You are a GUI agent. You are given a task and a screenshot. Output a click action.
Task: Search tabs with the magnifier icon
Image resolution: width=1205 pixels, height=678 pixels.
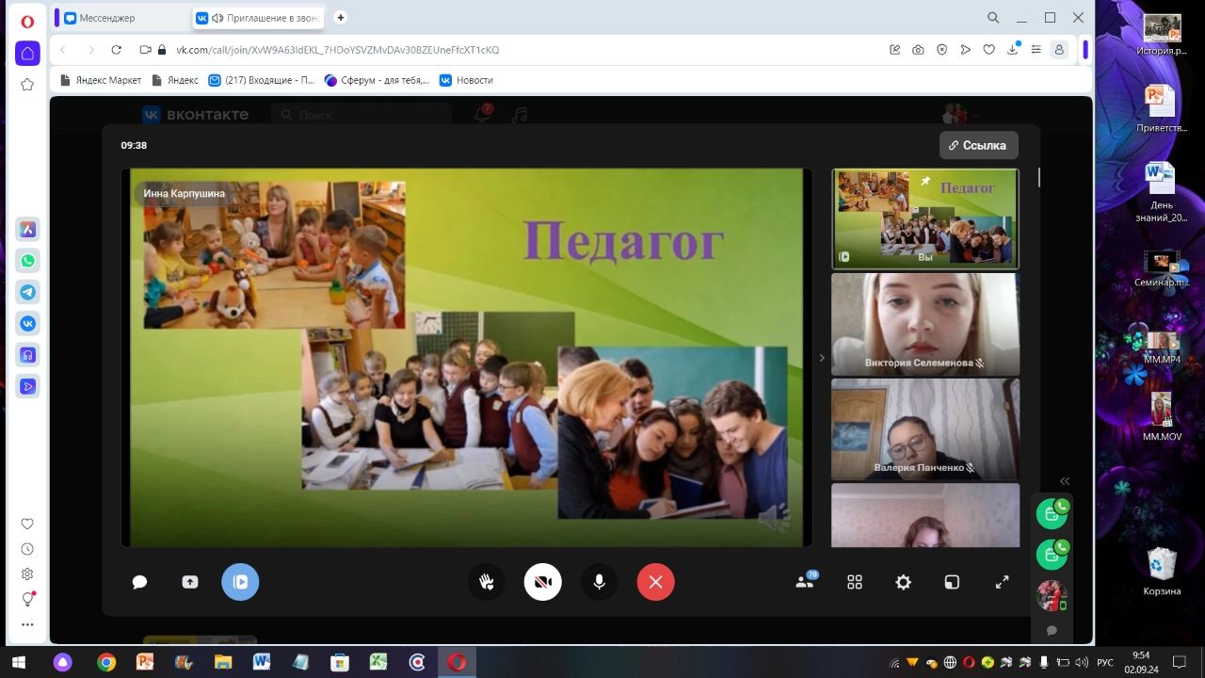pos(993,17)
